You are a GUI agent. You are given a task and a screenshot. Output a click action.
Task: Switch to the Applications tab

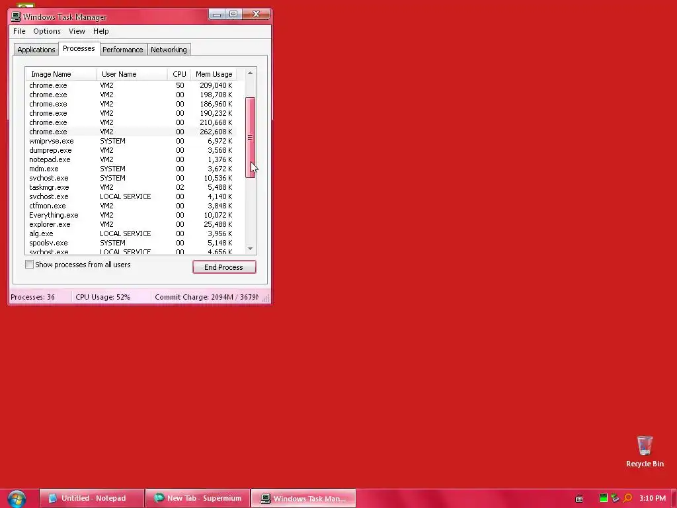point(36,50)
